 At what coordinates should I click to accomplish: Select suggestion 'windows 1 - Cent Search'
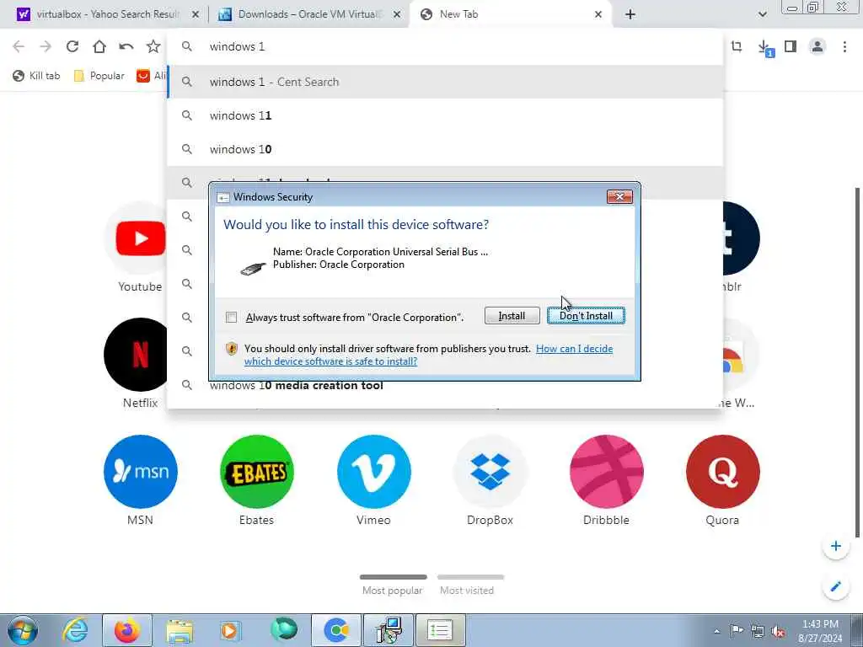click(445, 82)
